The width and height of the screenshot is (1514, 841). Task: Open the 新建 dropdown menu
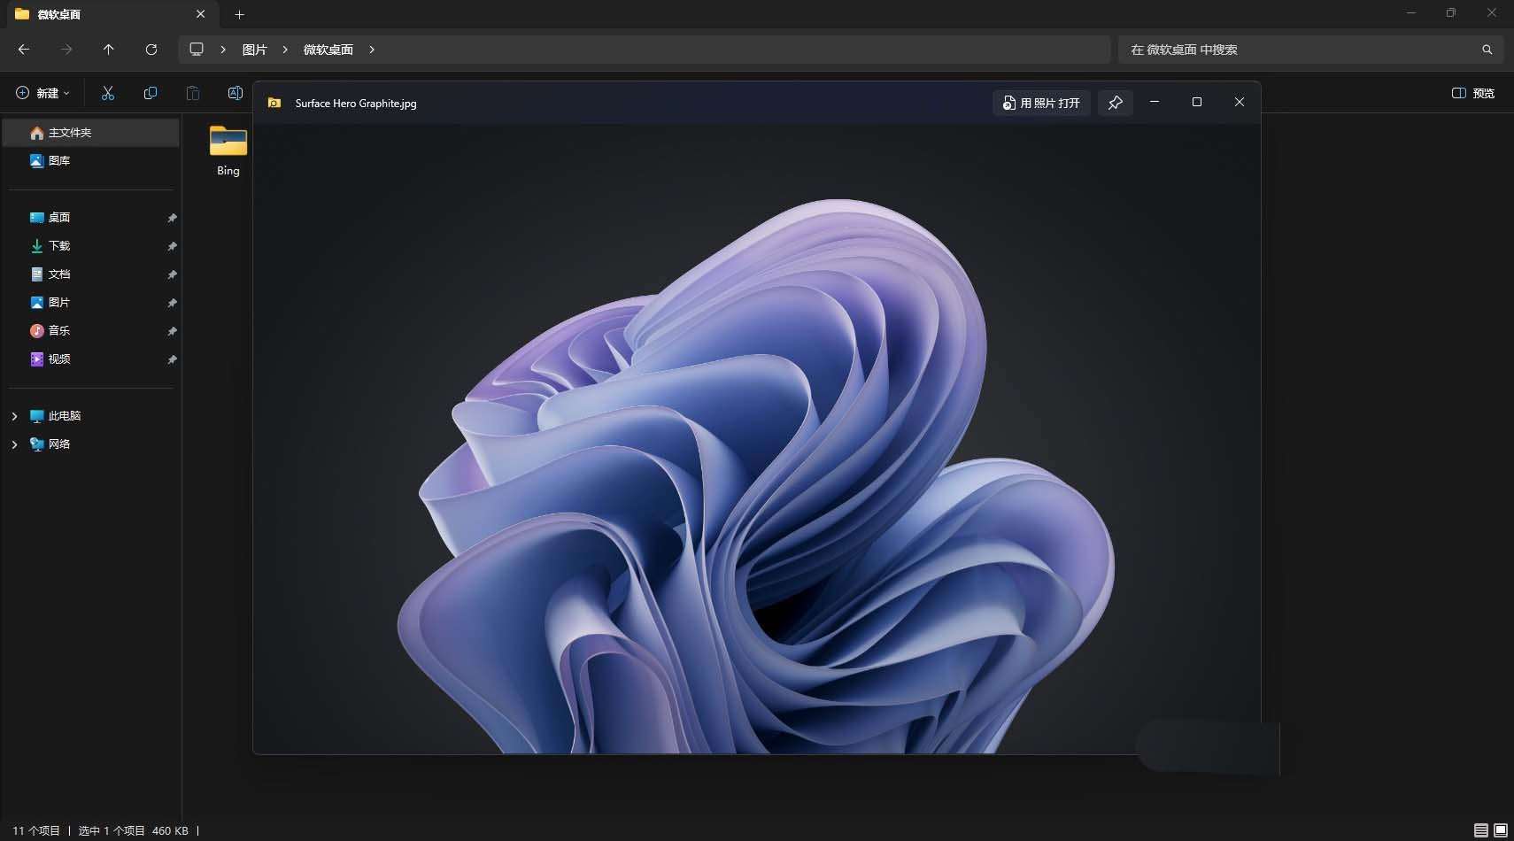(x=42, y=93)
